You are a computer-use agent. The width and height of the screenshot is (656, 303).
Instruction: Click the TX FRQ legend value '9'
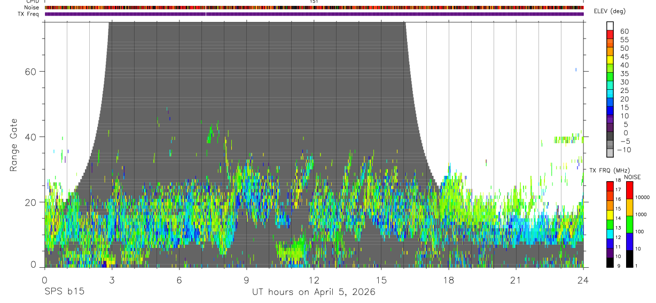tap(619, 266)
